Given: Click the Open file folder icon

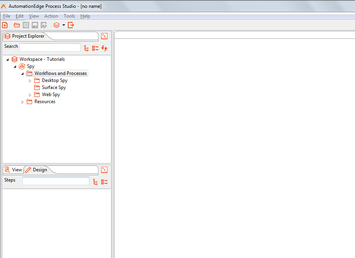Looking at the screenshot, I should [17, 25].
